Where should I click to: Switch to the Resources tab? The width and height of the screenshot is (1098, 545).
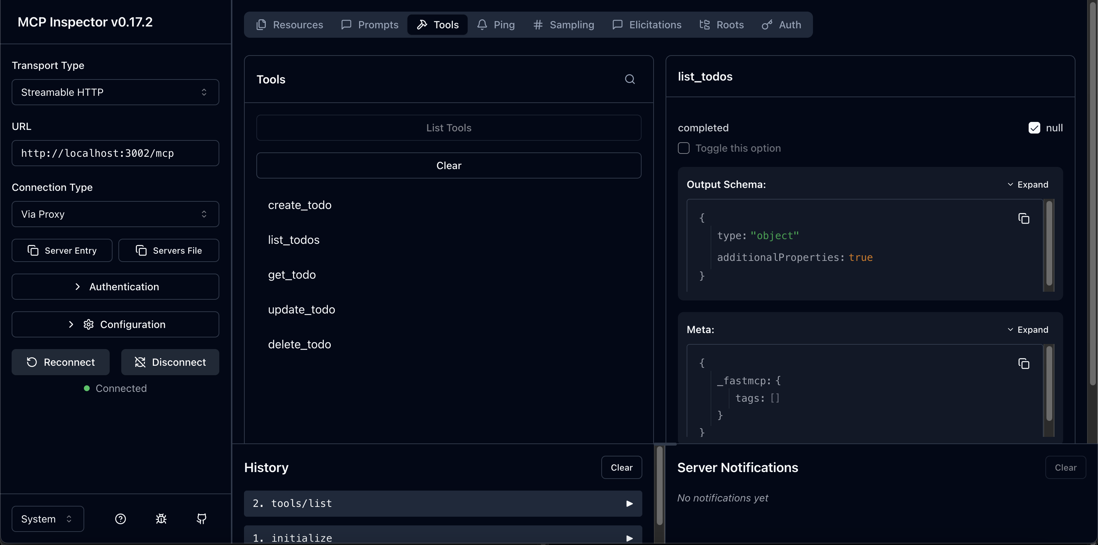[x=289, y=25]
